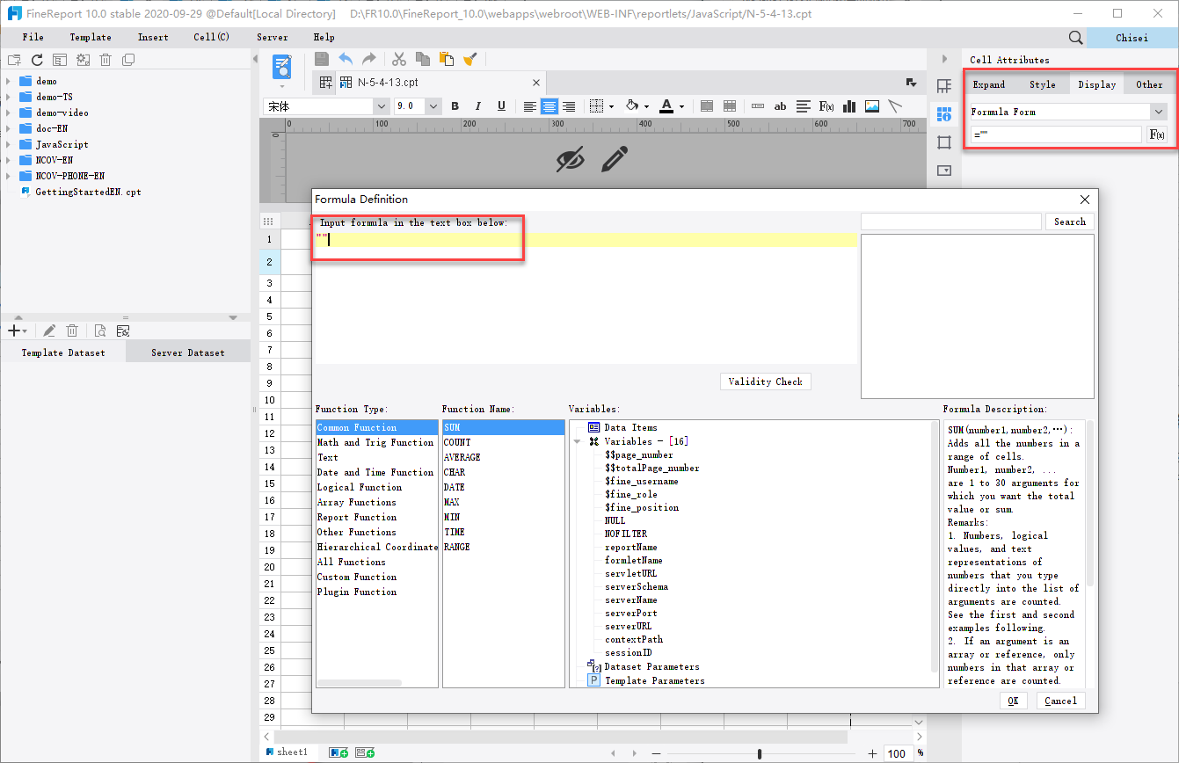Open the pencil edit icon in design area

click(613, 159)
